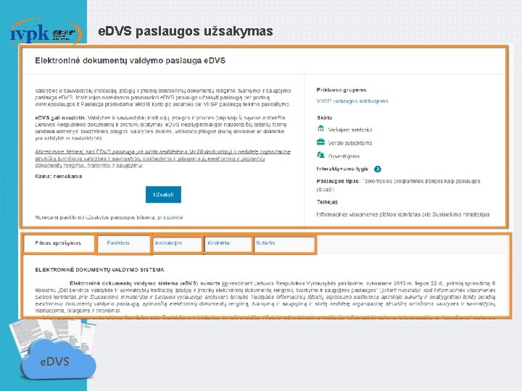Click the Interaktyvumo lygis info icon

point(378,169)
